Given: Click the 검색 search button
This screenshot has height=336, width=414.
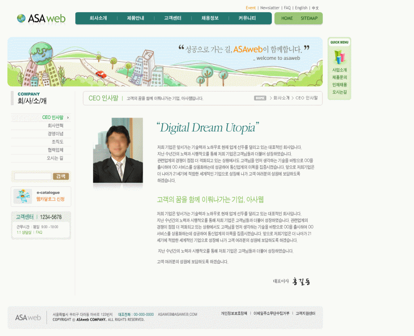Looking at the screenshot, I should [x=61, y=176].
